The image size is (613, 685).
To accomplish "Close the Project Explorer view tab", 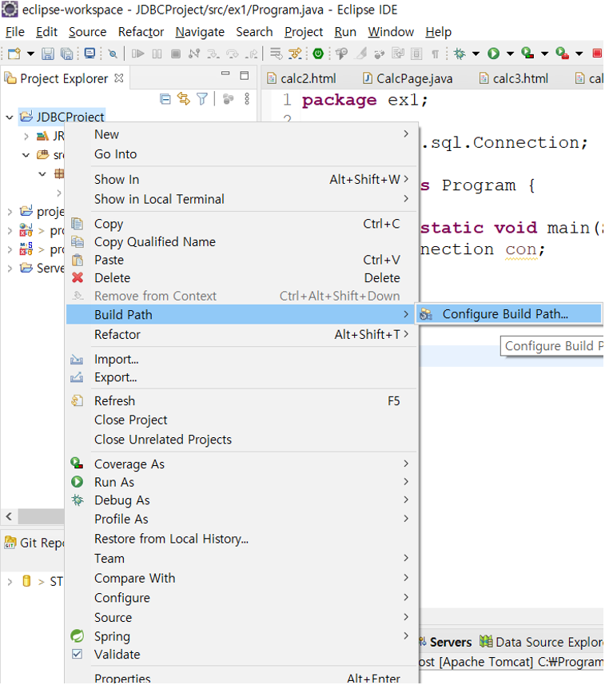I will tap(118, 78).
